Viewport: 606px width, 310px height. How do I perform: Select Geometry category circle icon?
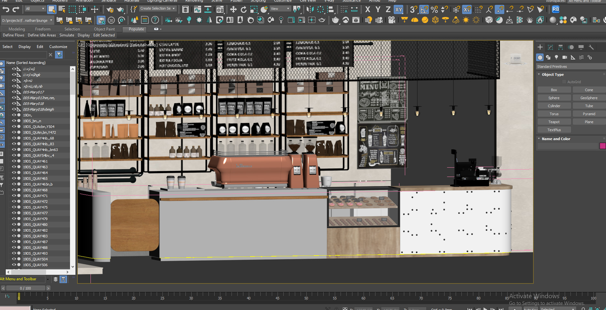[540, 57]
